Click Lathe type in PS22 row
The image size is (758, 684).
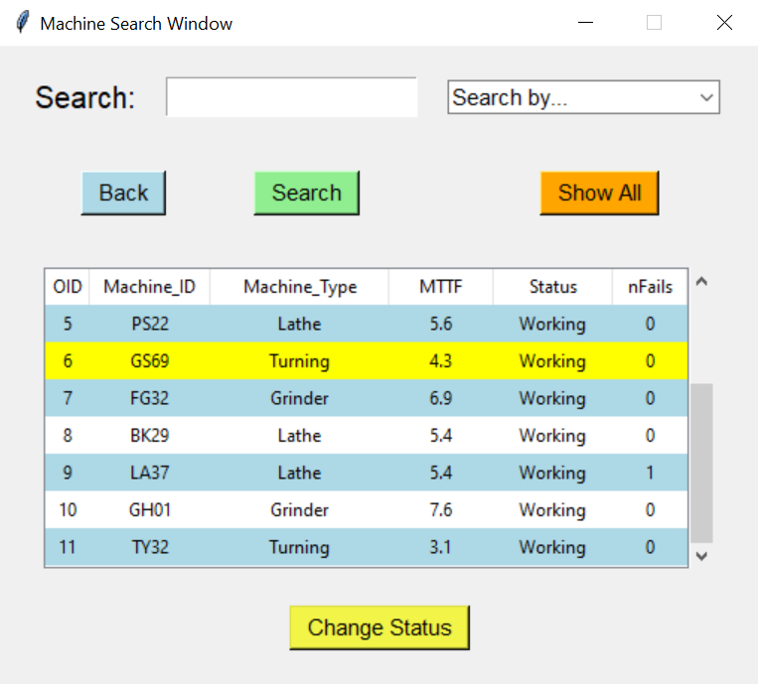pyautogui.click(x=300, y=324)
